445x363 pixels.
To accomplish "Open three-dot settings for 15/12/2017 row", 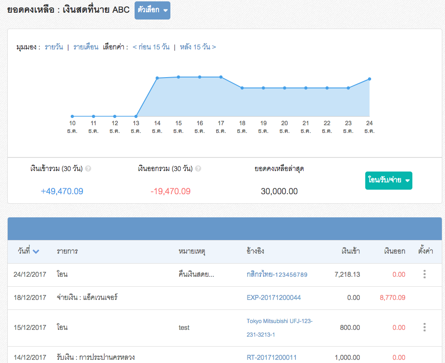I will coord(425,327).
